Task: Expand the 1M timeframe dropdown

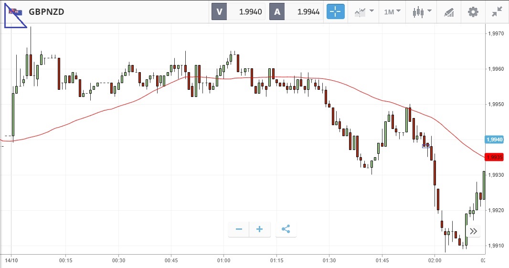Action: 392,12
